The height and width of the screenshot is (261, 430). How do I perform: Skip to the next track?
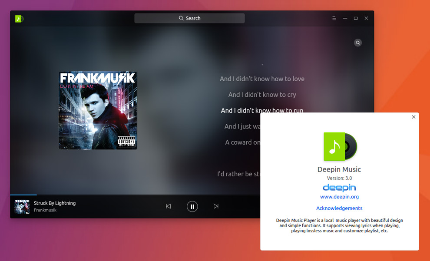point(216,206)
